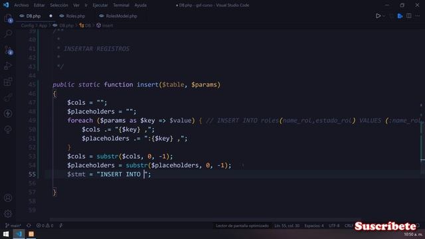
Task: Click the Config breadcrumb segment
Action: coord(27,25)
